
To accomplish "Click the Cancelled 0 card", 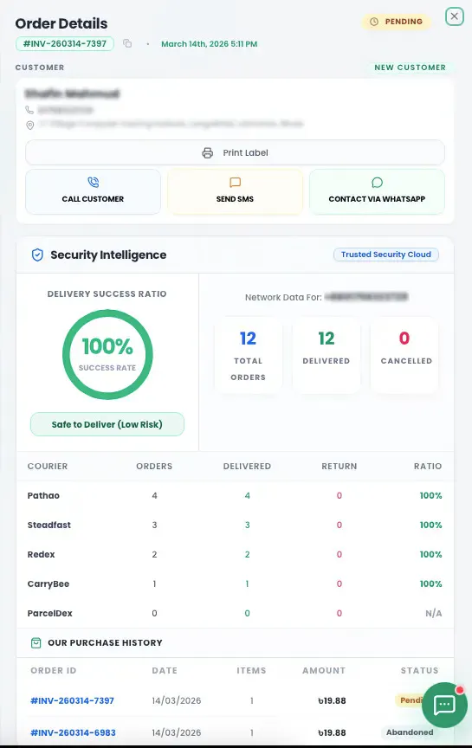I will coord(404,356).
